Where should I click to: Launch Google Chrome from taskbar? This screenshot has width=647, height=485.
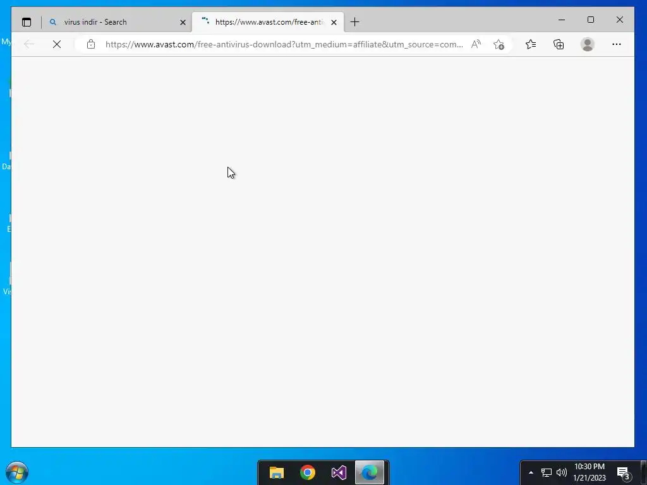tap(308, 472)
